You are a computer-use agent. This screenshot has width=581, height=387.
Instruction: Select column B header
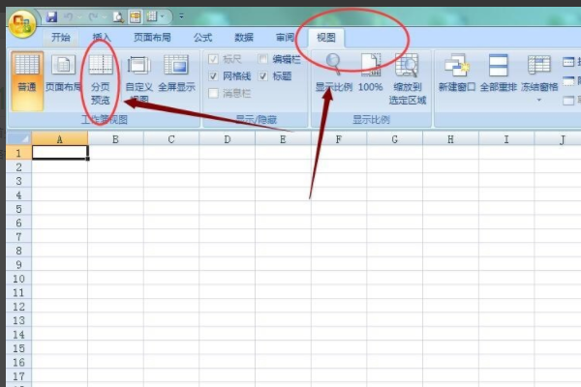point(115,139)
